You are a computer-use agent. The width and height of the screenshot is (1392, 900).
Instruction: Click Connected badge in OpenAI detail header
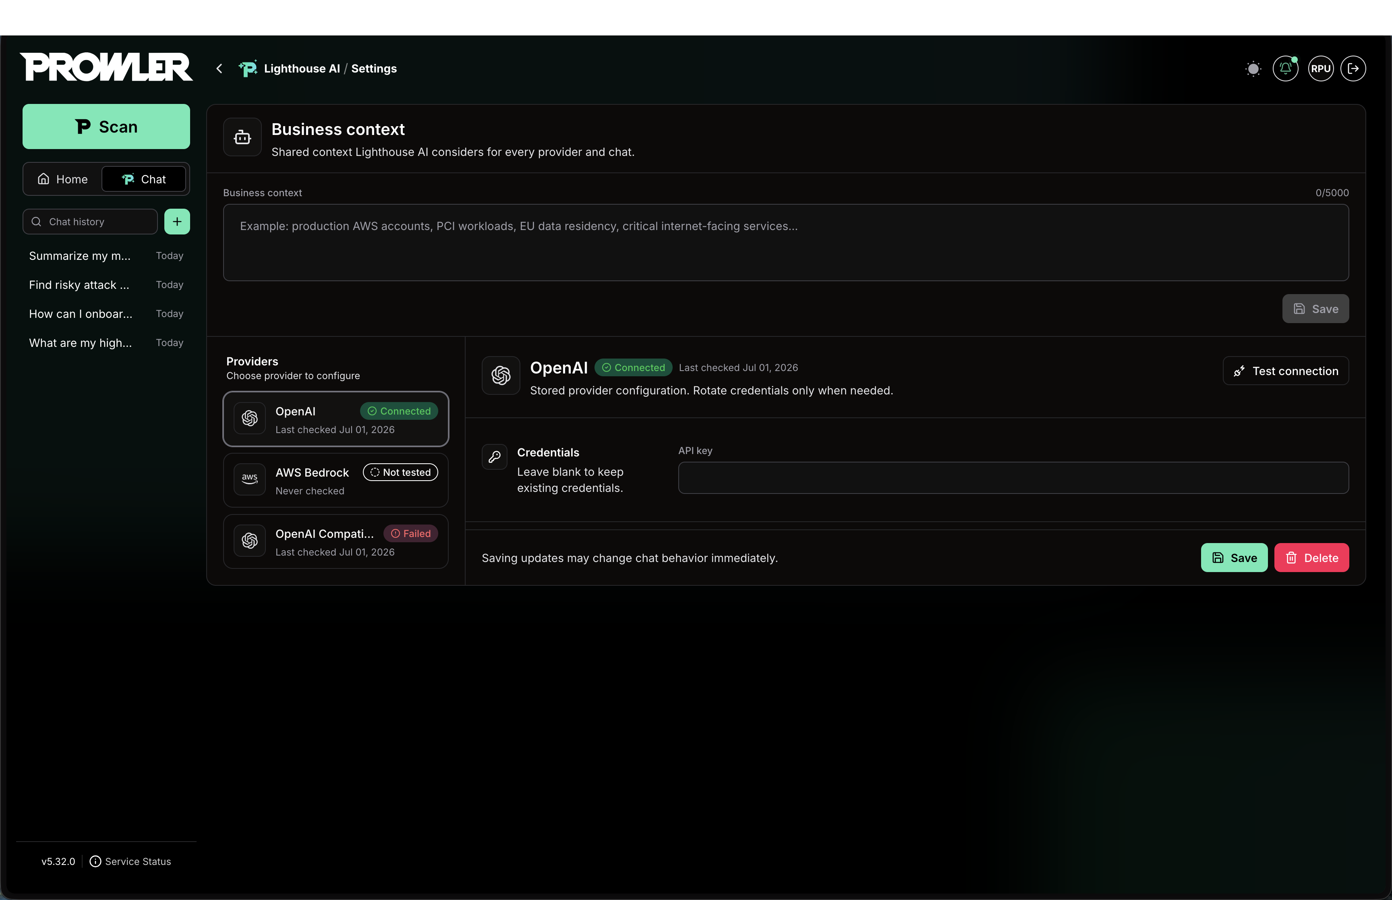633,367
